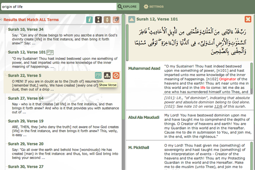
Task: Click the Maududi translation paragraph text
Action: tap(208, 126)
